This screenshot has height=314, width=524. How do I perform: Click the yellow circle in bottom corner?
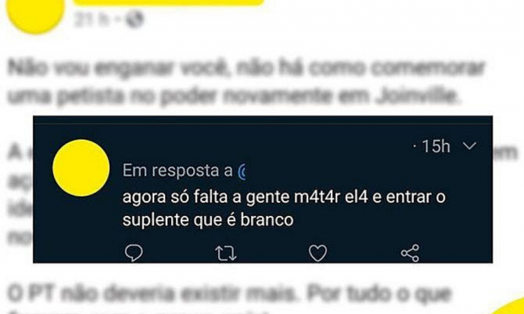click(508, 307)
